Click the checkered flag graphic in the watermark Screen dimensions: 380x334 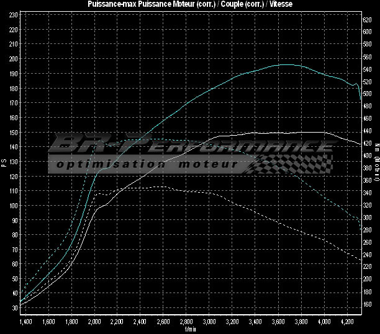273,165
